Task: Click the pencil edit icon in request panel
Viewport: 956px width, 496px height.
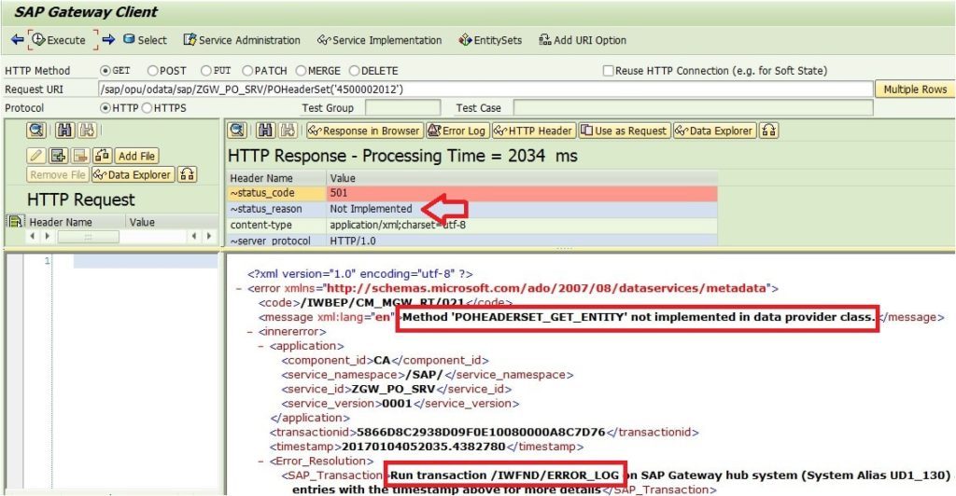Action: pos(36,156)
